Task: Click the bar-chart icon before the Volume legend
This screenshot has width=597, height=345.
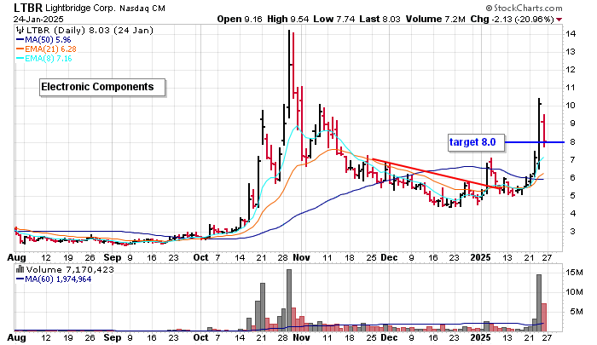Action: [20, 269]
